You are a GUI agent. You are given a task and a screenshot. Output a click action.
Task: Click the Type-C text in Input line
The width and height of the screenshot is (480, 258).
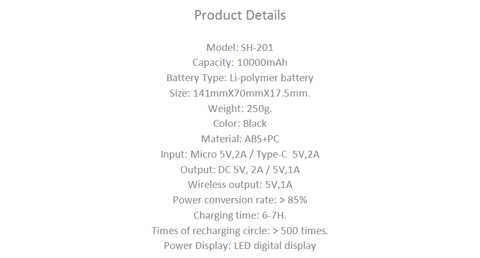(x=272, y=154)
